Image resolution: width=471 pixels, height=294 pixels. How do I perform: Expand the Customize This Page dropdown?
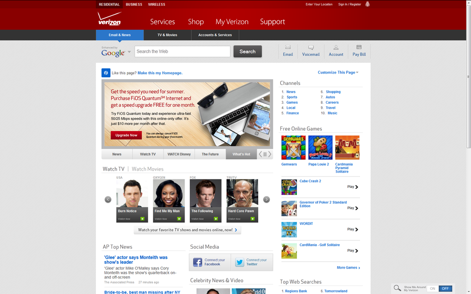(338, 73)
